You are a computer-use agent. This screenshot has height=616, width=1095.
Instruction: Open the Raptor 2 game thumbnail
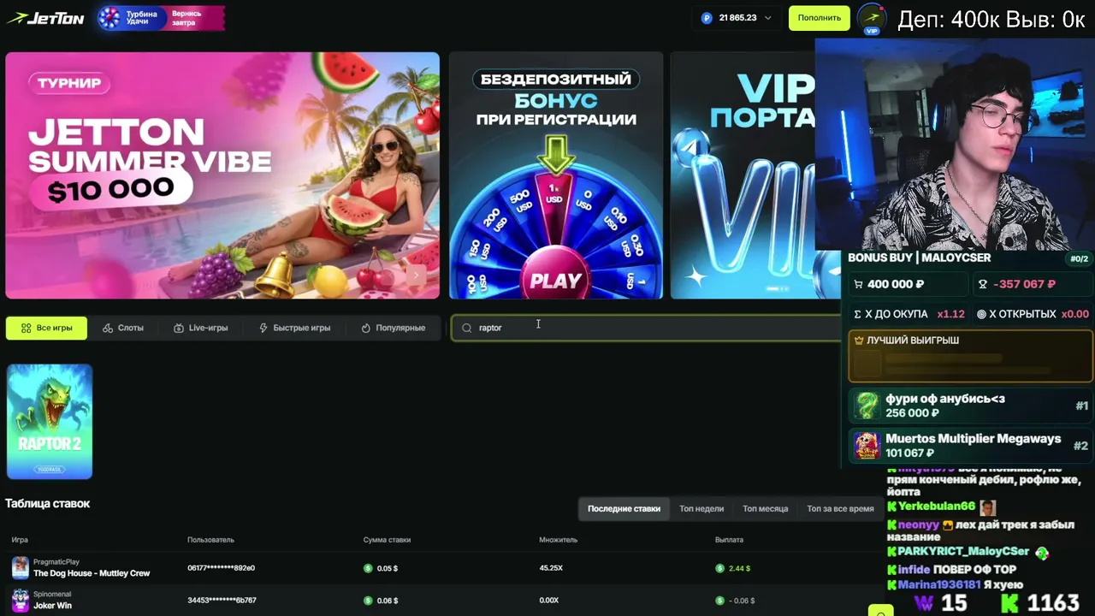point(50,422)
